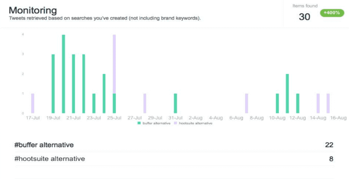This screenshot has width=349, height=179.
Task: Click the buffer alternative count 22
Action: pos(329,145)
